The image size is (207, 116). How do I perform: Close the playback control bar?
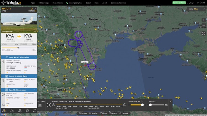click(x=171, y=101)
